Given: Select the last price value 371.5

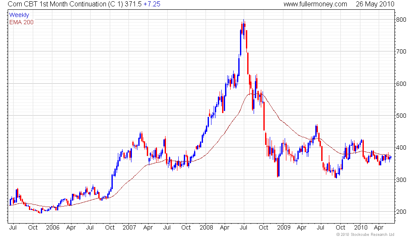Looking at the screenshot, I should point(133,4).
